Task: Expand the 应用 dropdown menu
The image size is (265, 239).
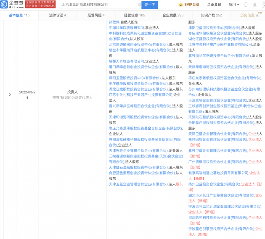Action: tap(233, 5)
